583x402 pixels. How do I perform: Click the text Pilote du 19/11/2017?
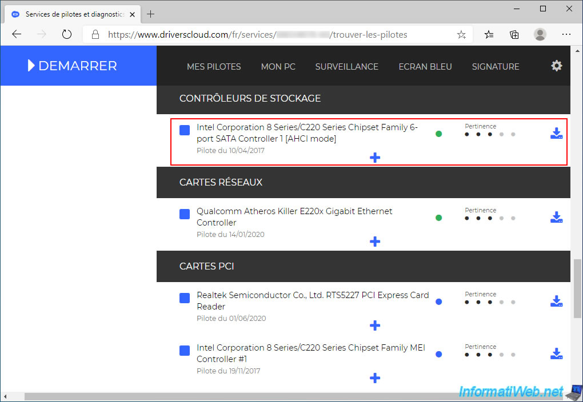tap(228, 371)
